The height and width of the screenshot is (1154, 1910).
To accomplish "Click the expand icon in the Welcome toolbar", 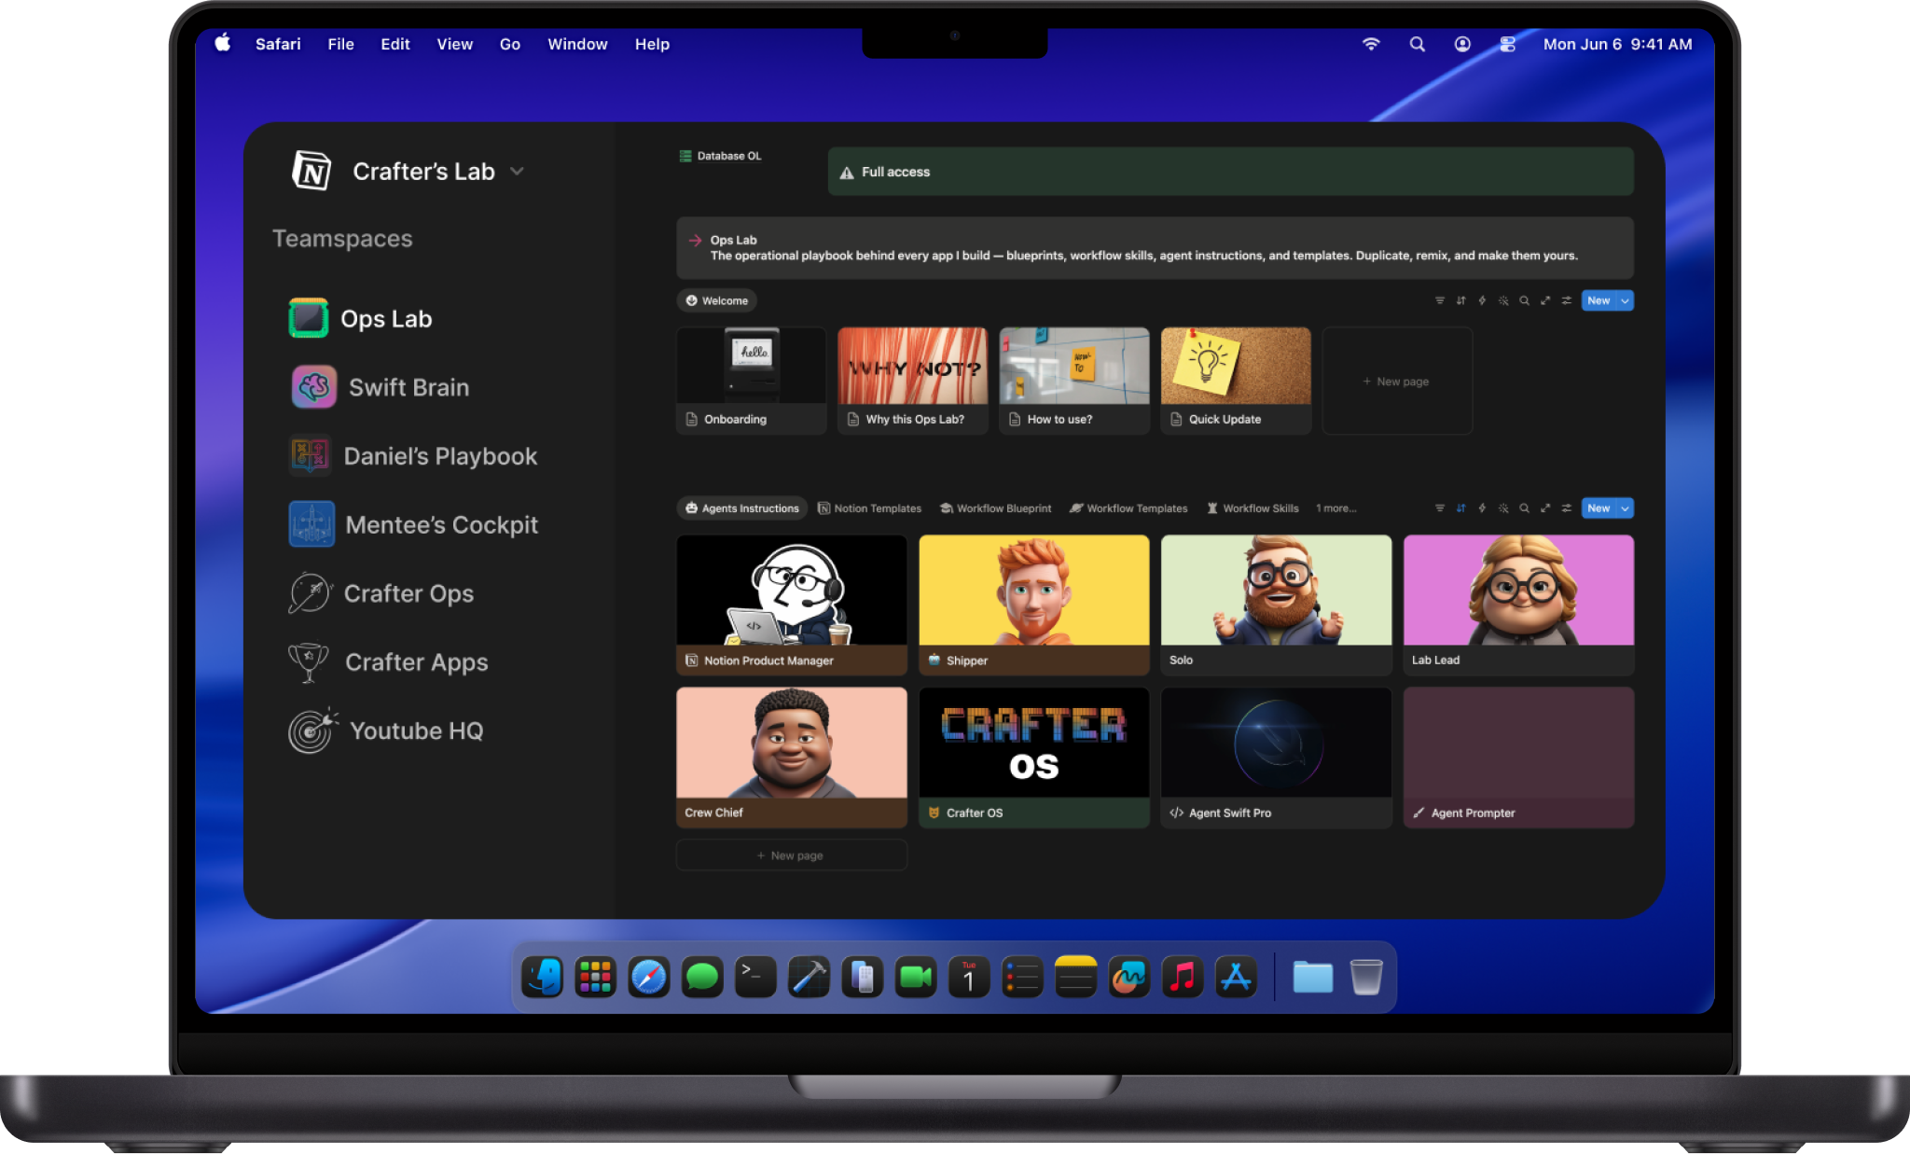I will click(1545, 300).
